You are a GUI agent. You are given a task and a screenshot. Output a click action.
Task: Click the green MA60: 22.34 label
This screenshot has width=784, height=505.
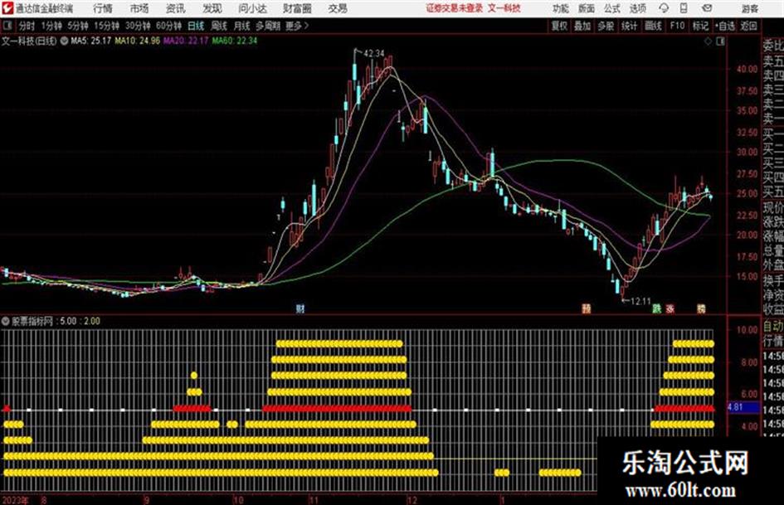click(235, 41)
